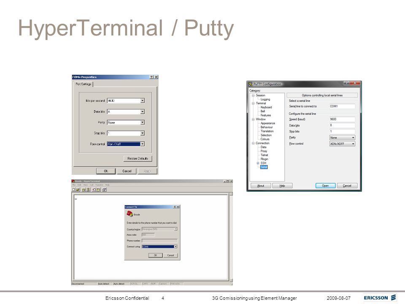The image size is (405, 304).
Task: Click the red telephone icon in Connect To dialog
Action: pyautogui.click(x=130, y=214)
